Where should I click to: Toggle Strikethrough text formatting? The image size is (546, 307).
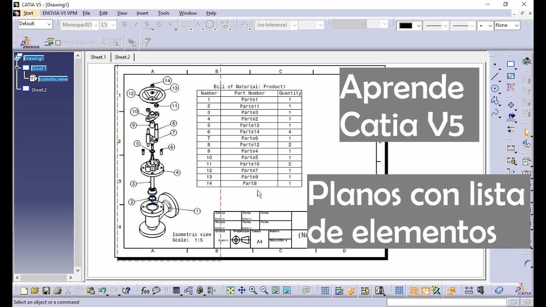point(159,25)
